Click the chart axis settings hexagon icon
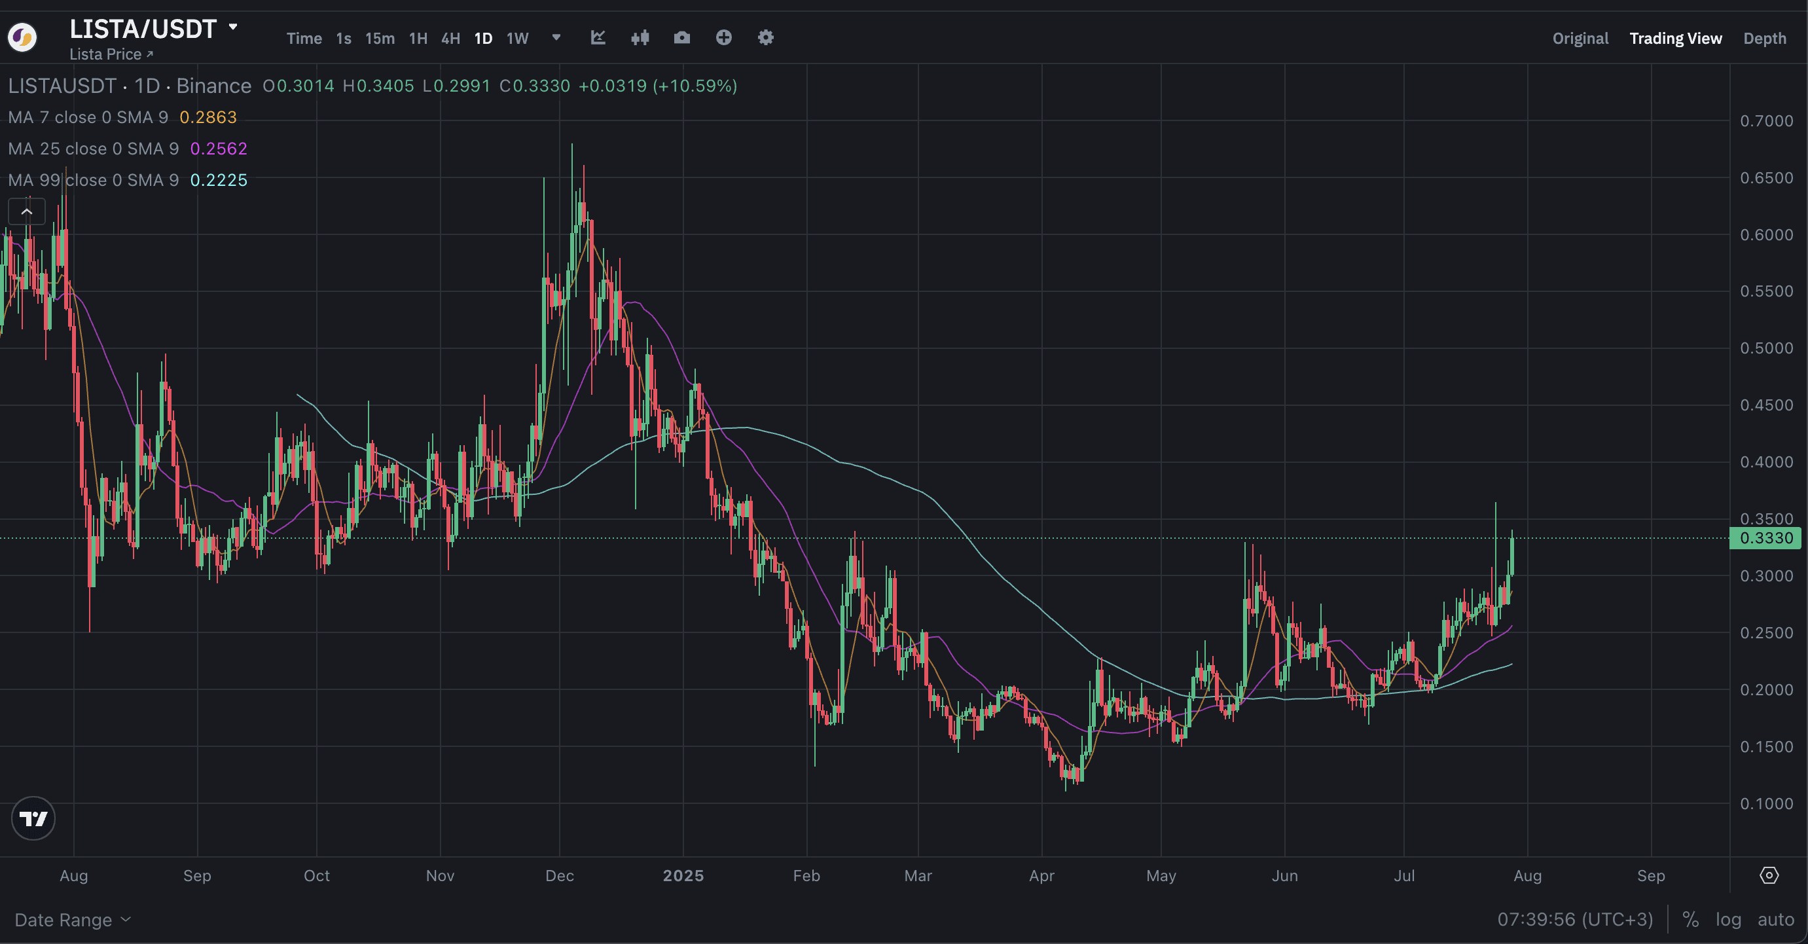Image resolution: width=1808 pixels, height=944 pixels. (x=1769, y=875)
